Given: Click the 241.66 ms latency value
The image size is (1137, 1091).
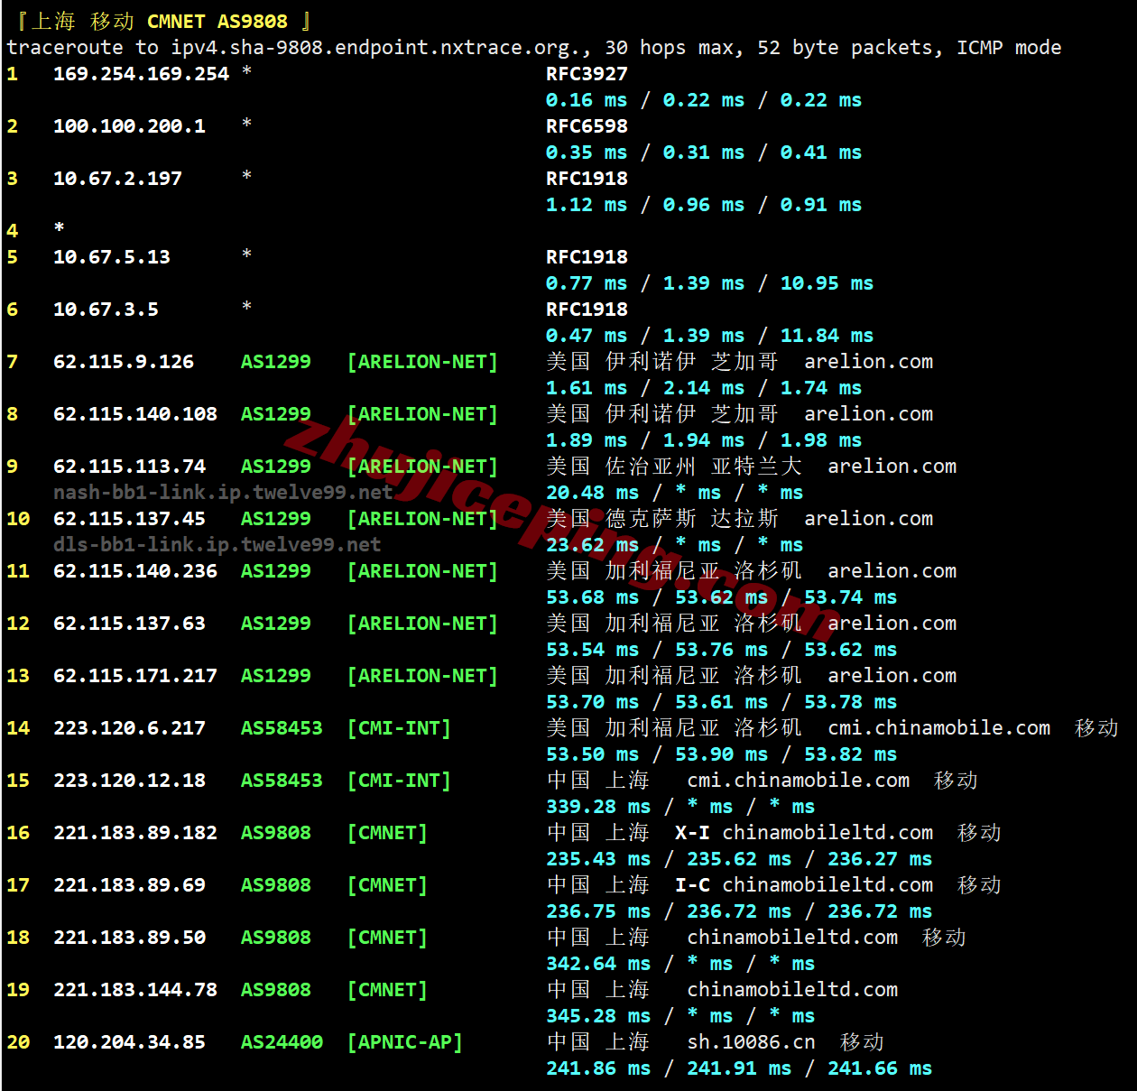Looking at the screenshot, I should [x=880, y=1068].
